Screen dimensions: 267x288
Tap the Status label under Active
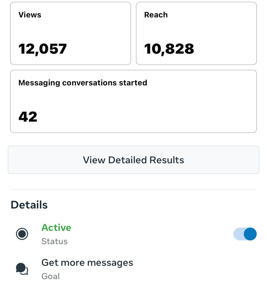pyautogui.click(x=54, y=241)
